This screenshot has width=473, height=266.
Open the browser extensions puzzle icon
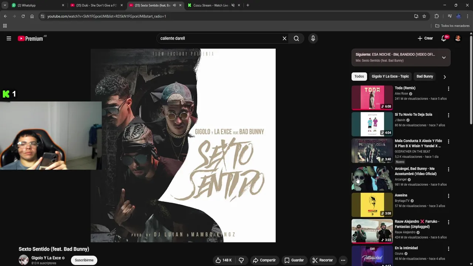[x=436, y=16]
